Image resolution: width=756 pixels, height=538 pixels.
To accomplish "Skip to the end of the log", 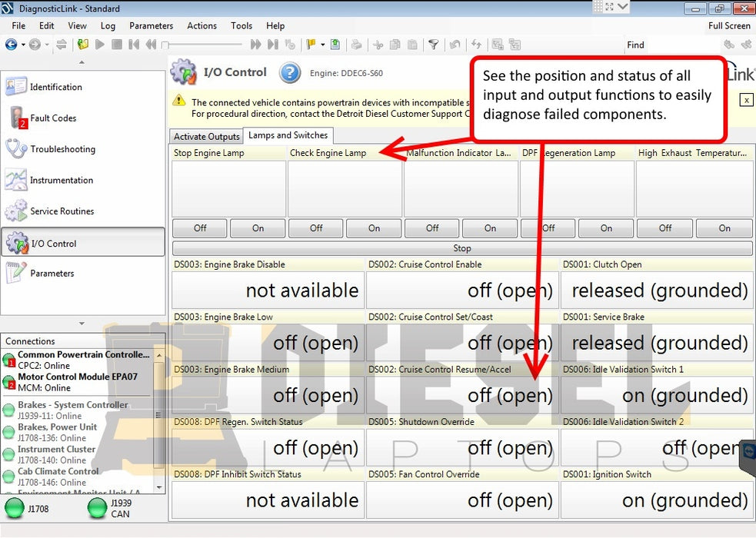I will tap(273, 45).
